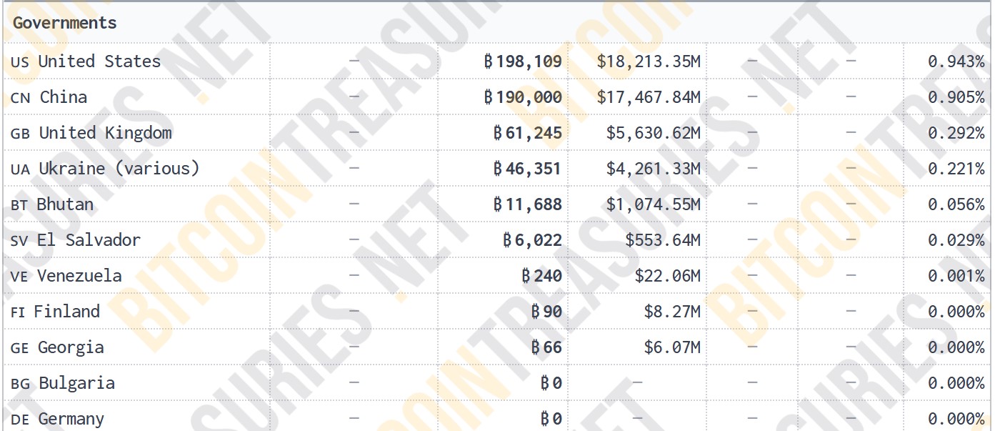Viewport: 1000px width, 431px height.
Task: Click the GE country code label
Action: pos(20,349)
